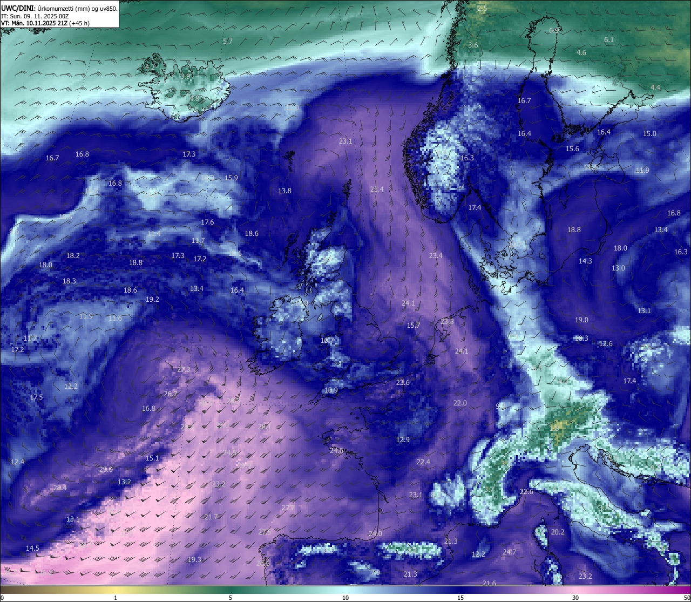Click the '10.9' value label

click(x=331, y=390)
